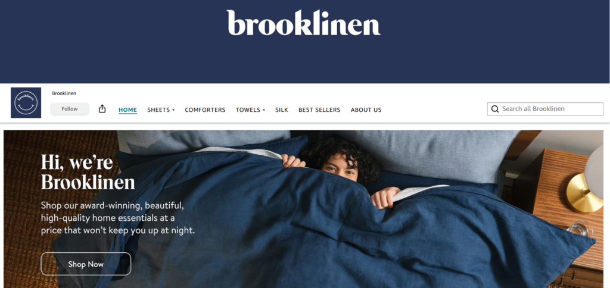Click the TOWELS dropdown arrow

point(263,110)
